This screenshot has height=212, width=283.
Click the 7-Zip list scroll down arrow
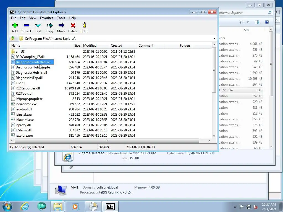(214, 136)
